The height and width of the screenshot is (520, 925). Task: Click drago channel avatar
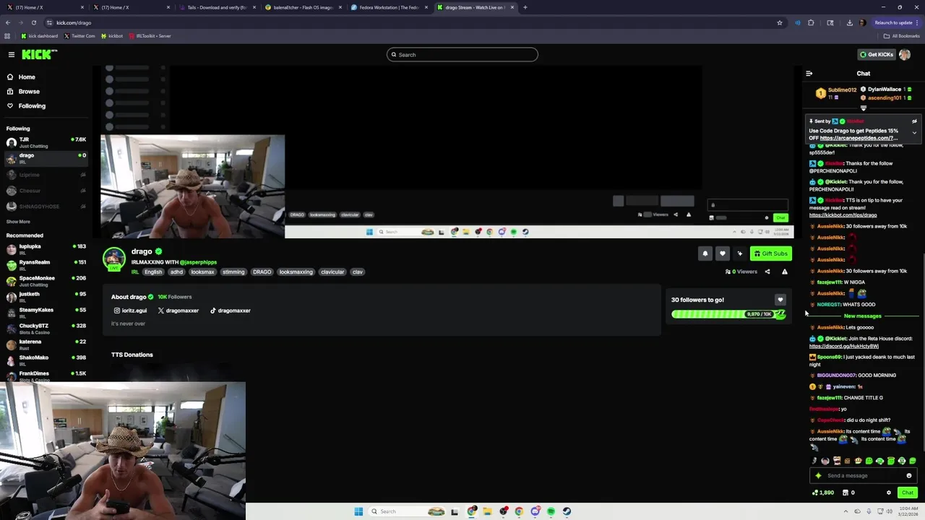tap(113, 258)
